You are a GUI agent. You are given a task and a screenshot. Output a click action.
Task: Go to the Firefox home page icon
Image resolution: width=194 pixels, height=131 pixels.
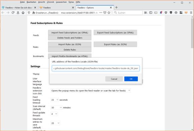23,13
